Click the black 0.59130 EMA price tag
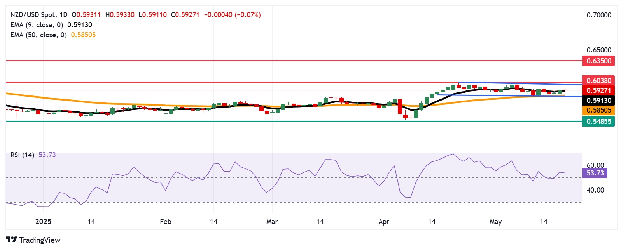This screenshot has width=623, height=250. tap(598, 101)
